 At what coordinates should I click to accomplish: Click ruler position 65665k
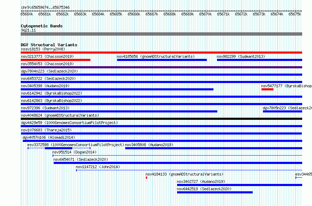[116, 14]
